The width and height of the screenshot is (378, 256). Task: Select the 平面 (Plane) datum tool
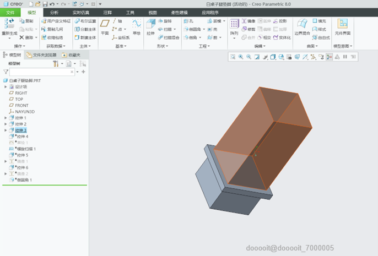coord(105,25)
